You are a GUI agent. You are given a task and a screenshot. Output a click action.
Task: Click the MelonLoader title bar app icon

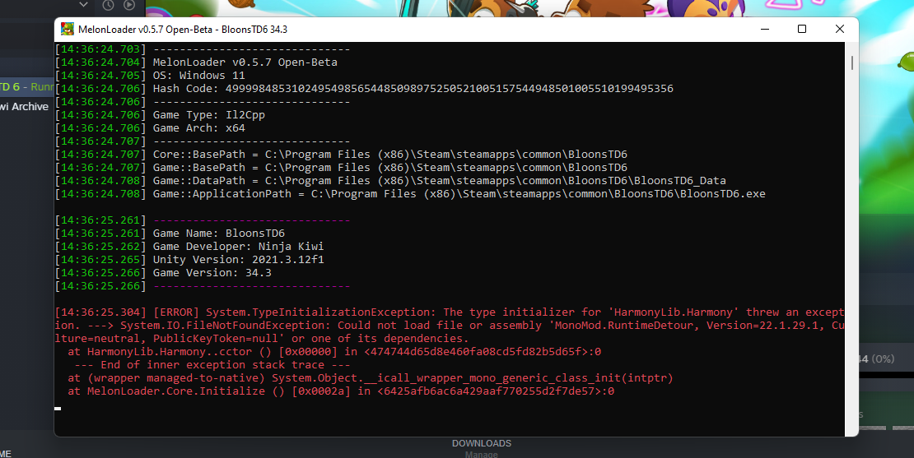68,29
